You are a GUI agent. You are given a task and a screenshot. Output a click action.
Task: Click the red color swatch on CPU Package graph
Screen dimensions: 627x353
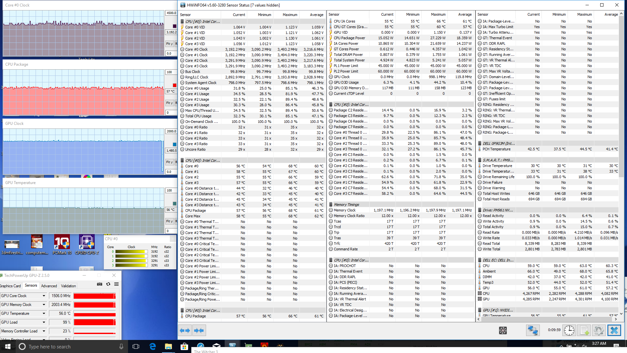pos(174,85)
